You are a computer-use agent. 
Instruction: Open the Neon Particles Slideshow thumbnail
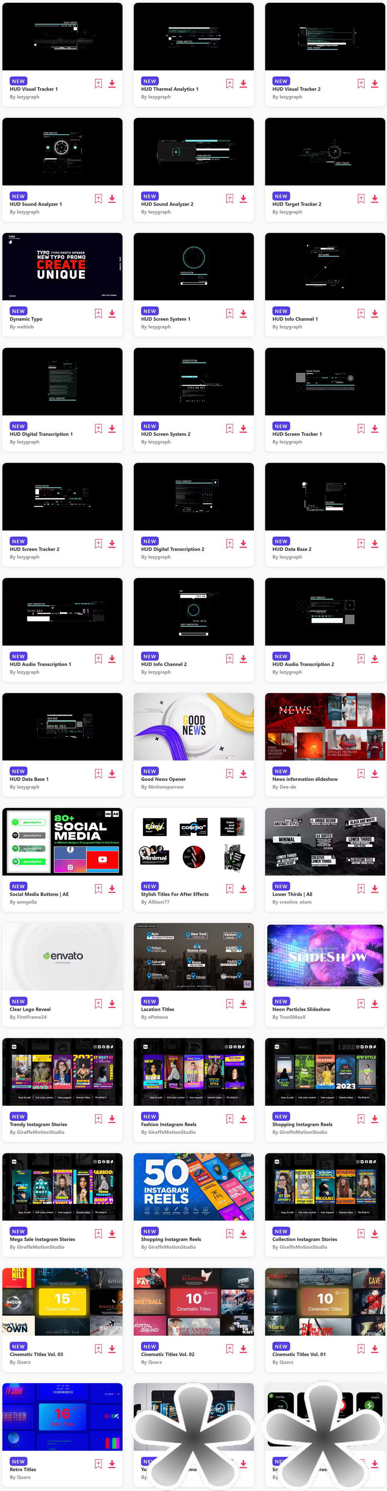(x=325, y=957)
